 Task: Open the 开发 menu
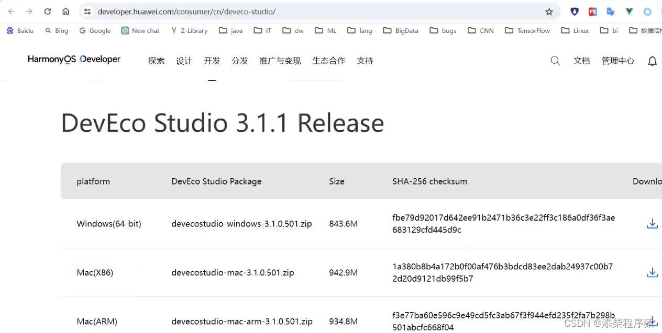click(212, 61)
